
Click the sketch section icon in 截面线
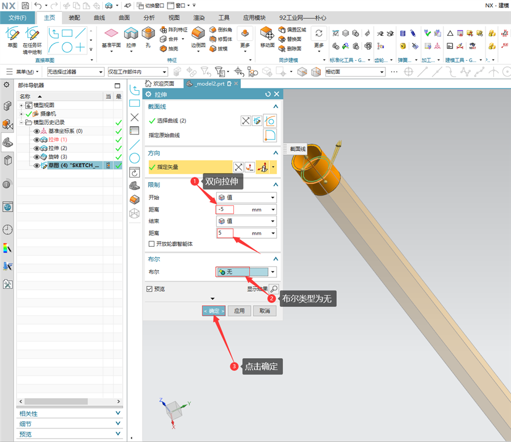tap(257, 121)
